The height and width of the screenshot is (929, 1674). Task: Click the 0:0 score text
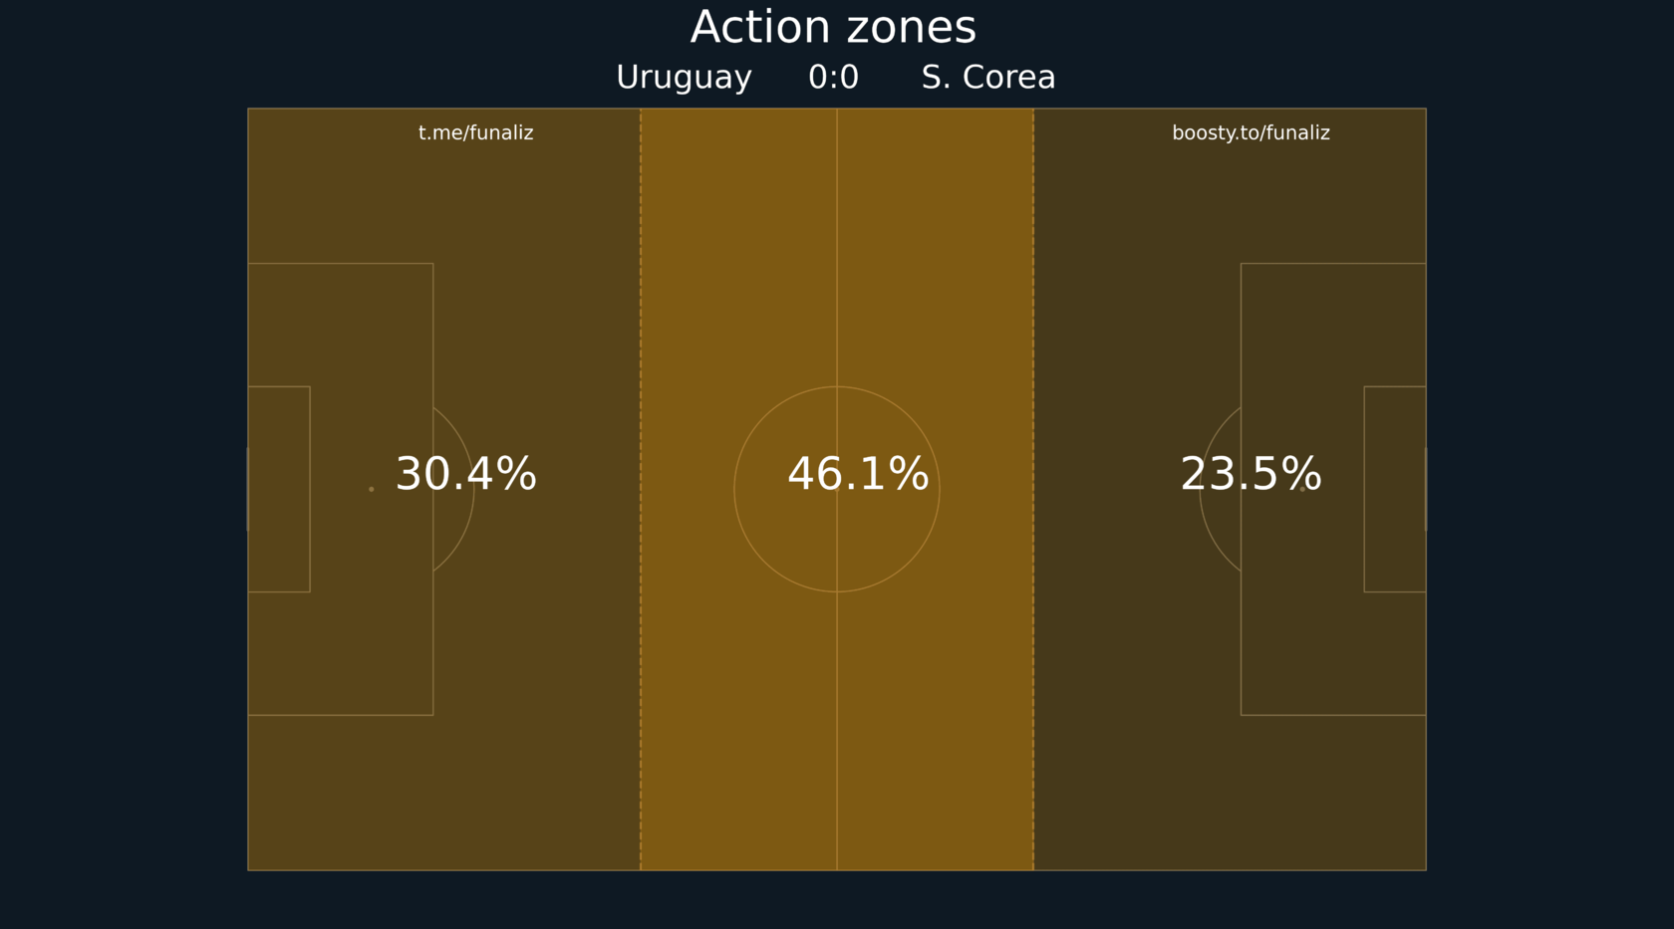coord(833,77)
